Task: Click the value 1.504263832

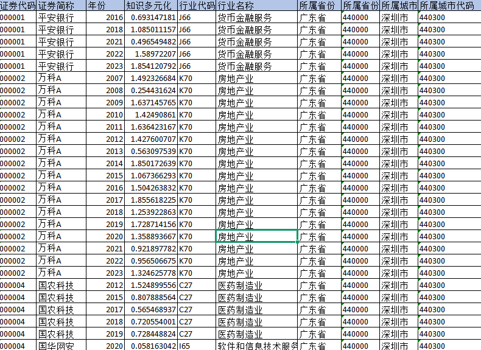Action: 153,187
